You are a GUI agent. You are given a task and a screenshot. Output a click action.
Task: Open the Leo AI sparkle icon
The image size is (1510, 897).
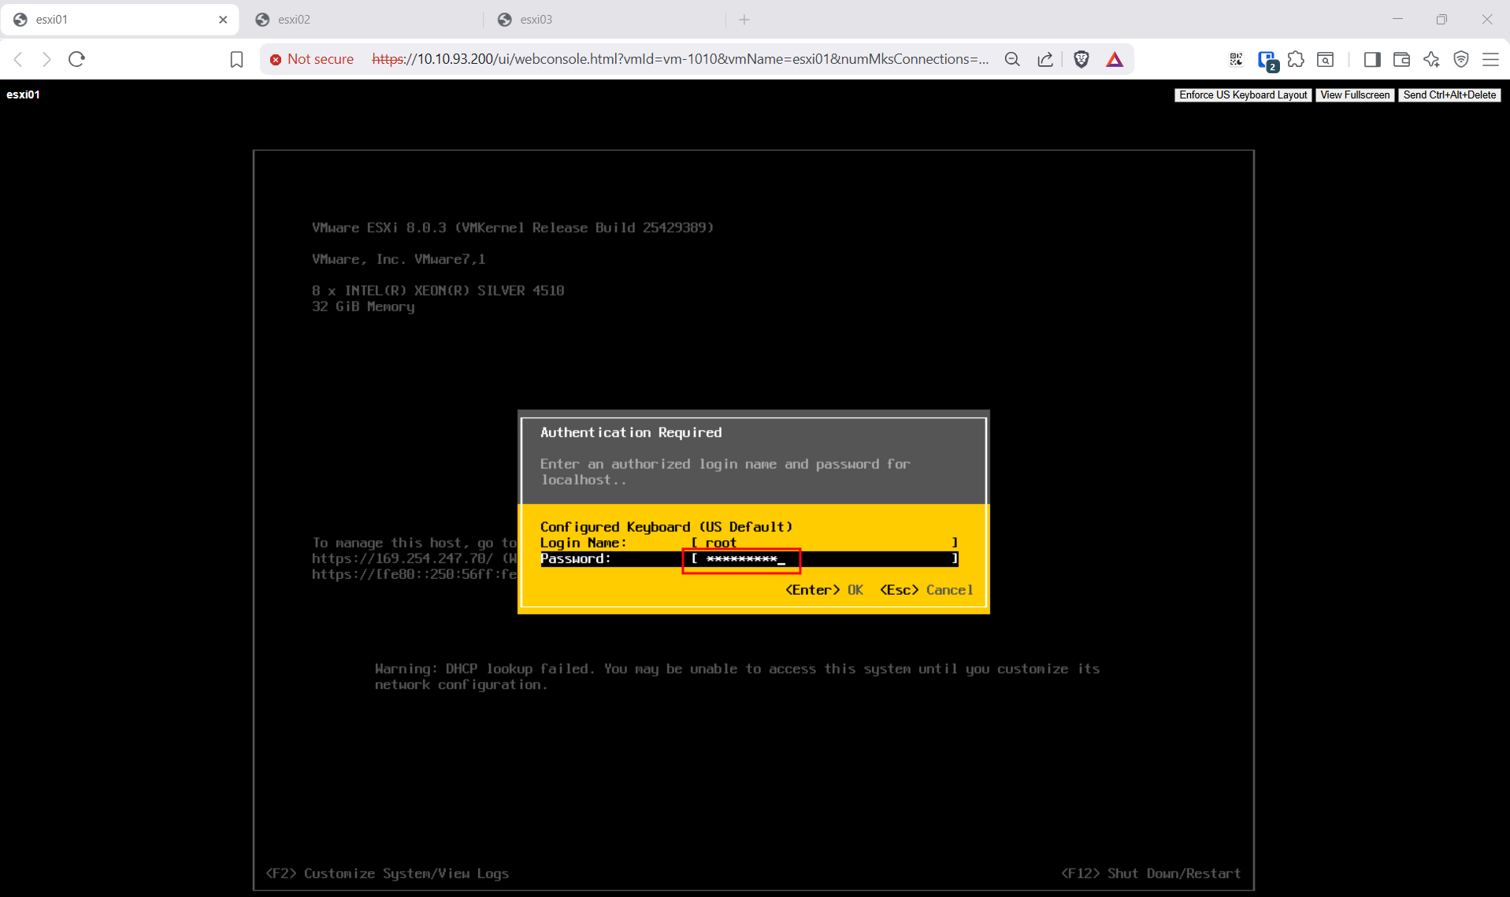(x=1431, y=59)
